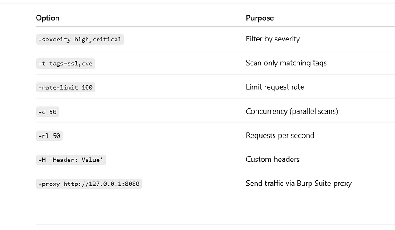395x230 pixels.
Task: Select the -rl 50 code snippet
Action: pos(49,136)
